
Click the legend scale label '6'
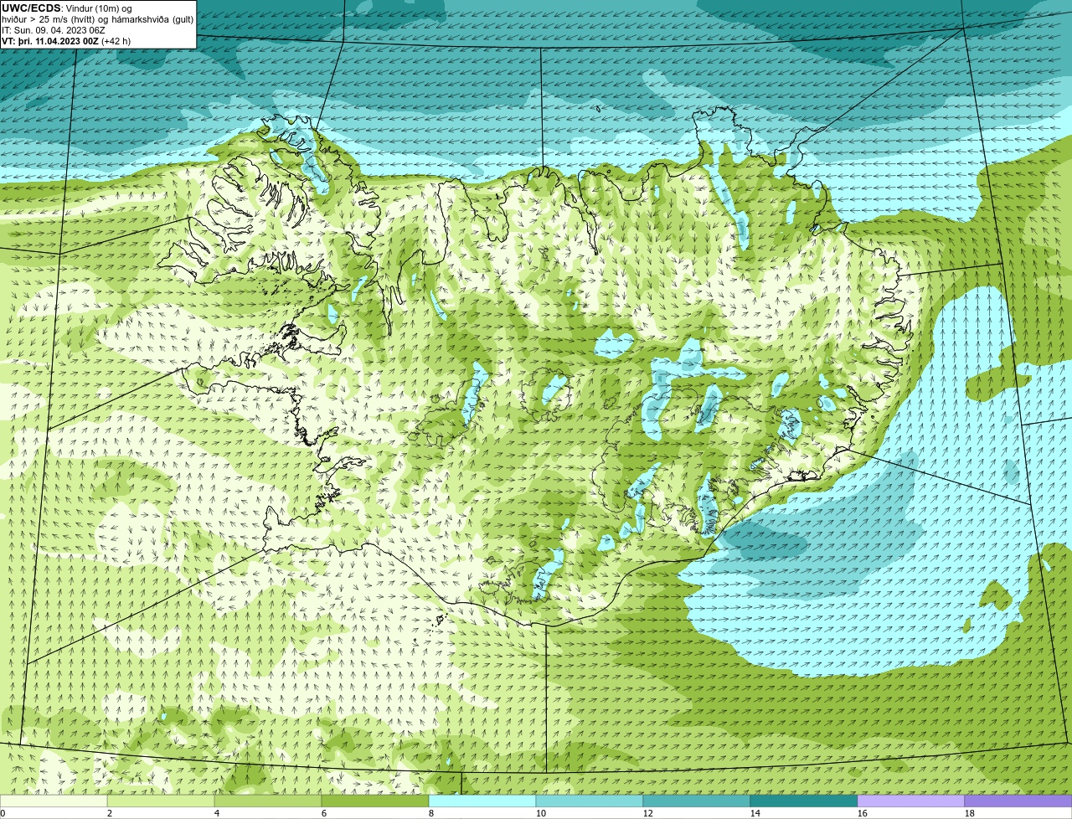[324, 813]
